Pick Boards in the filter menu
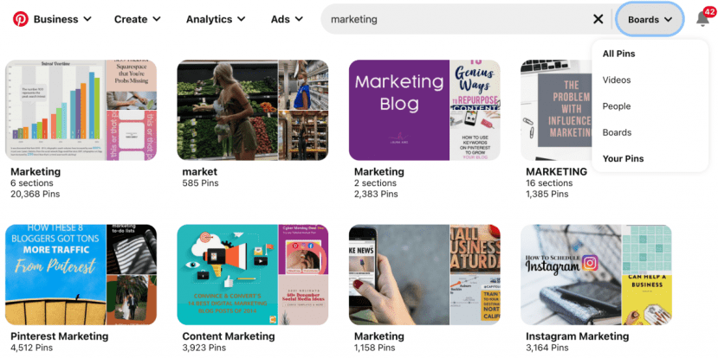The image size is (718, 358). coord(617,132)
